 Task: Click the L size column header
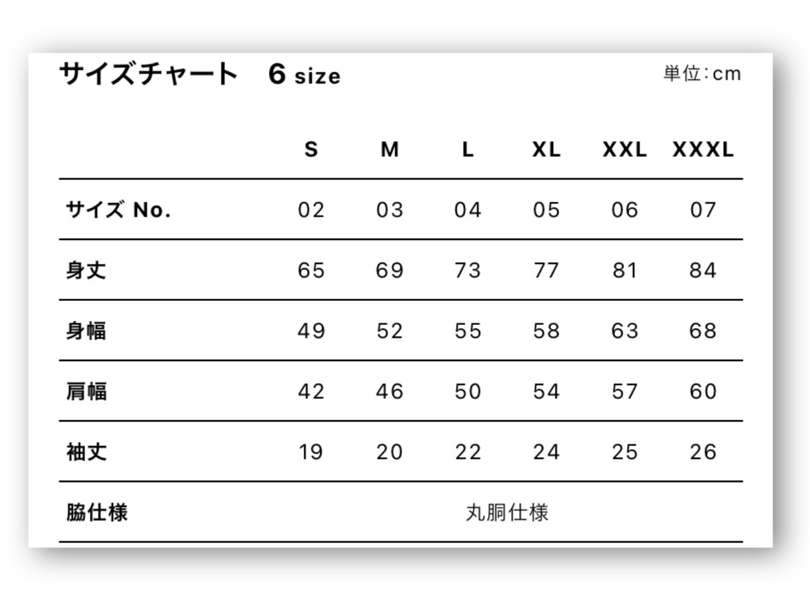tap(468, 149)
